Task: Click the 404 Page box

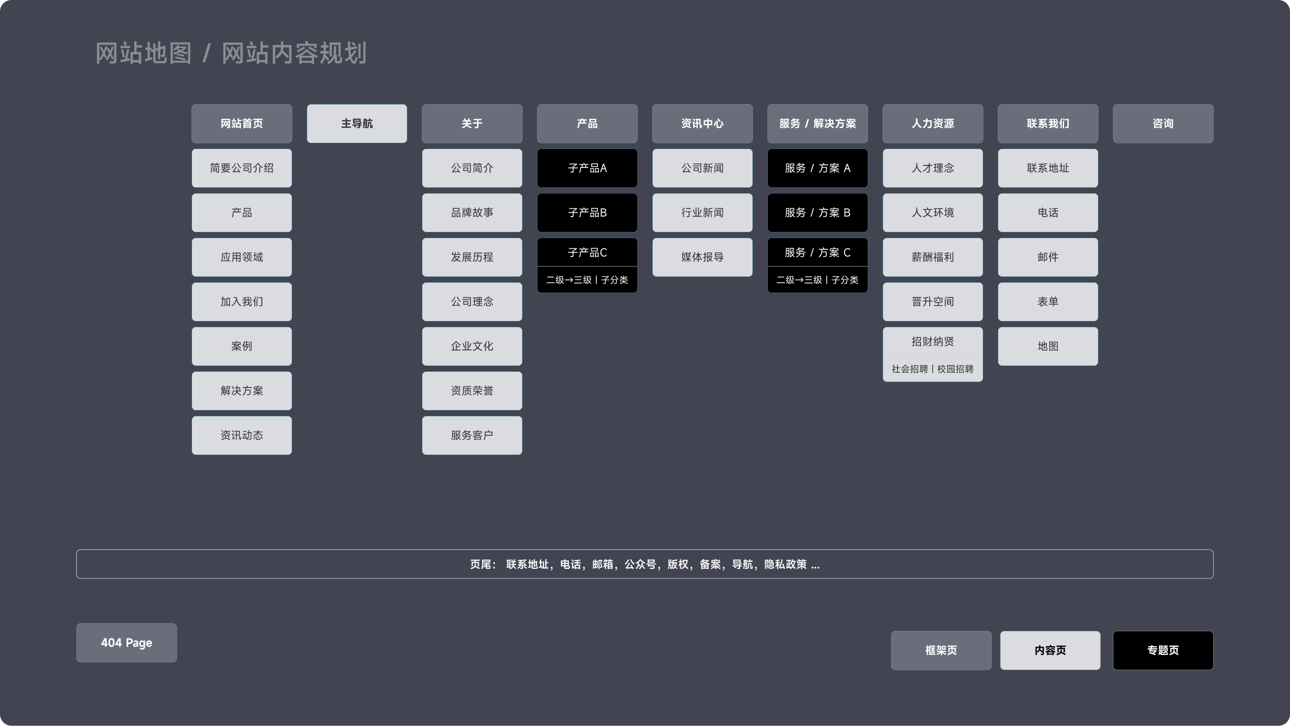Action: click(x=126, y=643)
